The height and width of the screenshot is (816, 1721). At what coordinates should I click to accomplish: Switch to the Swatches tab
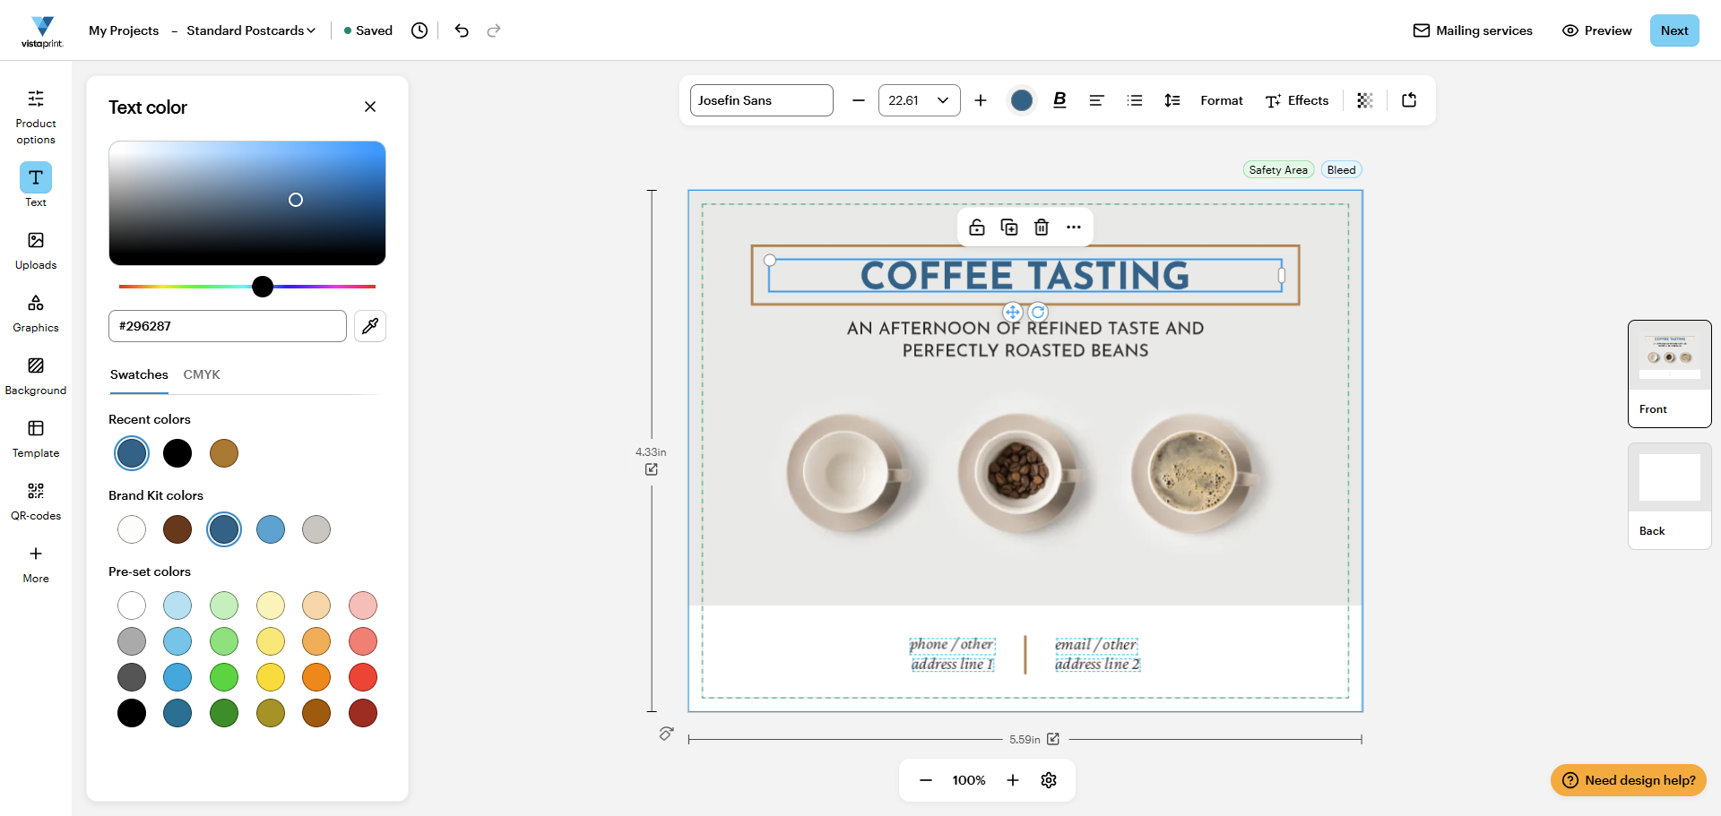(139, 374)
